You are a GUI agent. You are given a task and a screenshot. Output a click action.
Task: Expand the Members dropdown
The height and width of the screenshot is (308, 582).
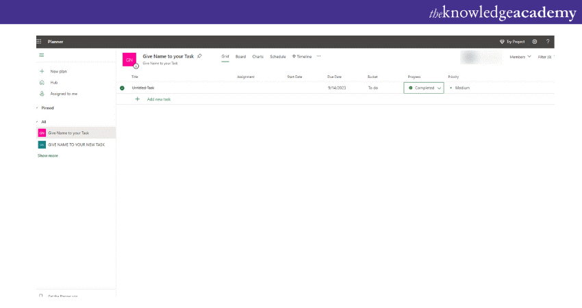tap(520, 57)
